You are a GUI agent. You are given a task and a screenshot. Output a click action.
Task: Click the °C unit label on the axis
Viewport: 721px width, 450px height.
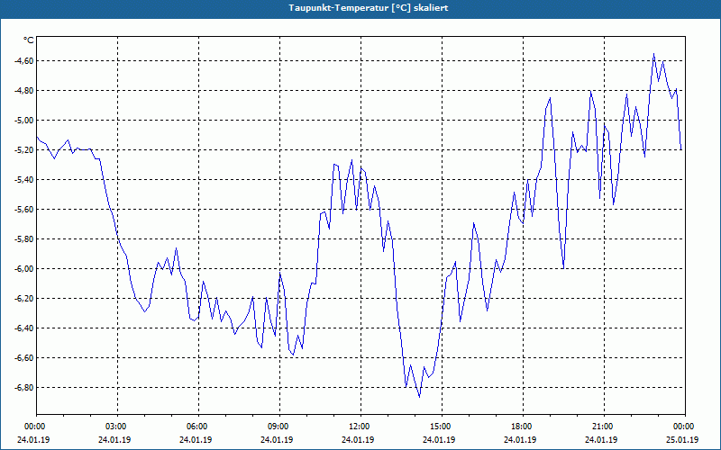[x=28, y=40]
